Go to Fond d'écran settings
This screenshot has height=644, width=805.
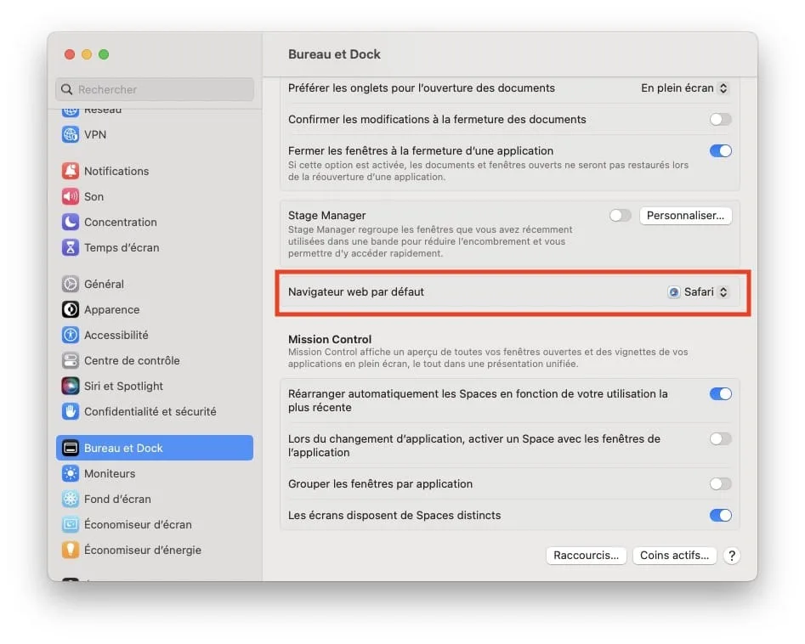coord(155,499)
